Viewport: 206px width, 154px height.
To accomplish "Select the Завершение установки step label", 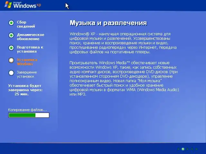I will point(27,74).
